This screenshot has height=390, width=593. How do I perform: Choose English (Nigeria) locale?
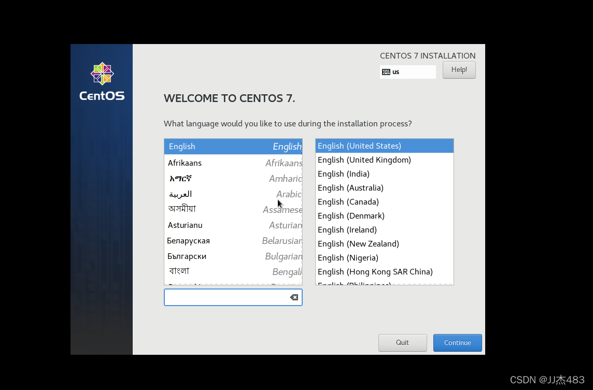click(384, 258)
